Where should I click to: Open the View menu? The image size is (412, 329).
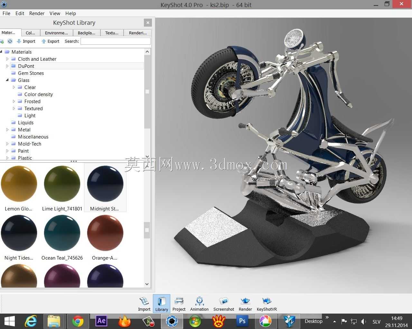(x=55, y=13)
